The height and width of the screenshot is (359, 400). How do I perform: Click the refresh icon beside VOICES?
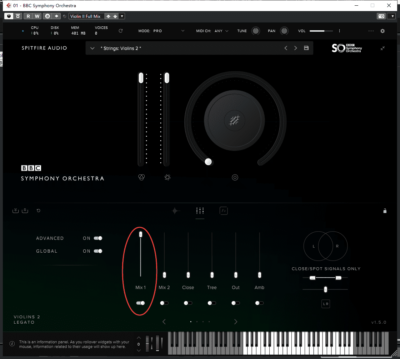click(121, 31)
